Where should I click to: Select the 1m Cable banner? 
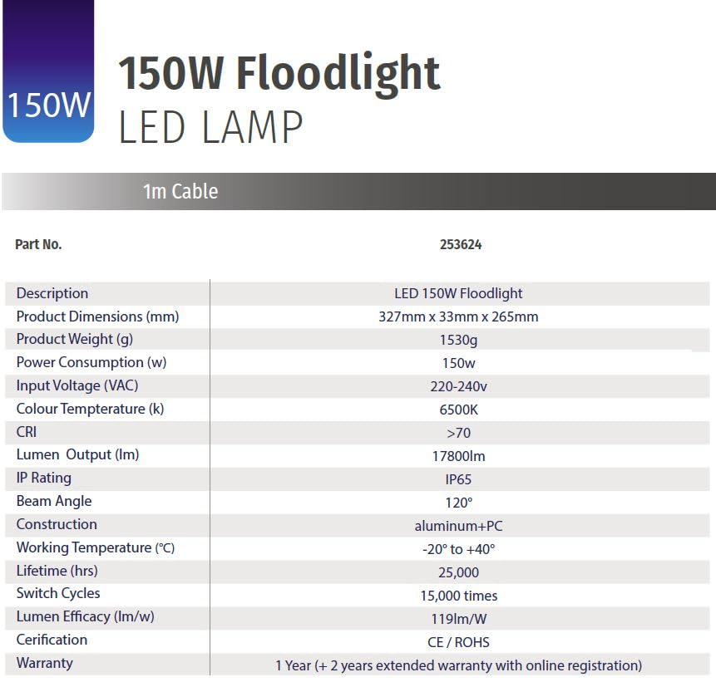click(180, 191)
